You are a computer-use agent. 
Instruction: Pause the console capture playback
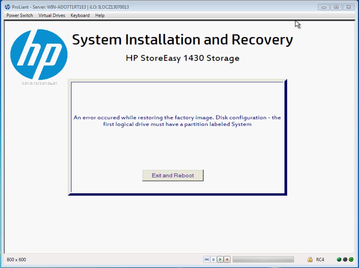[x=214, y=259]
